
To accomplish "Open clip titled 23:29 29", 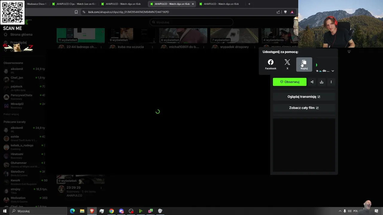I will point(74,188).
